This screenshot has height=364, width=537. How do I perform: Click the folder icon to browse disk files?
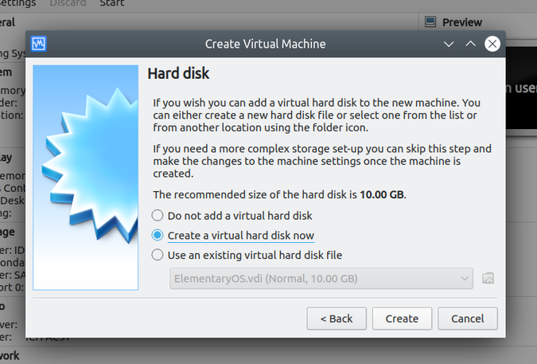(488, 278)
